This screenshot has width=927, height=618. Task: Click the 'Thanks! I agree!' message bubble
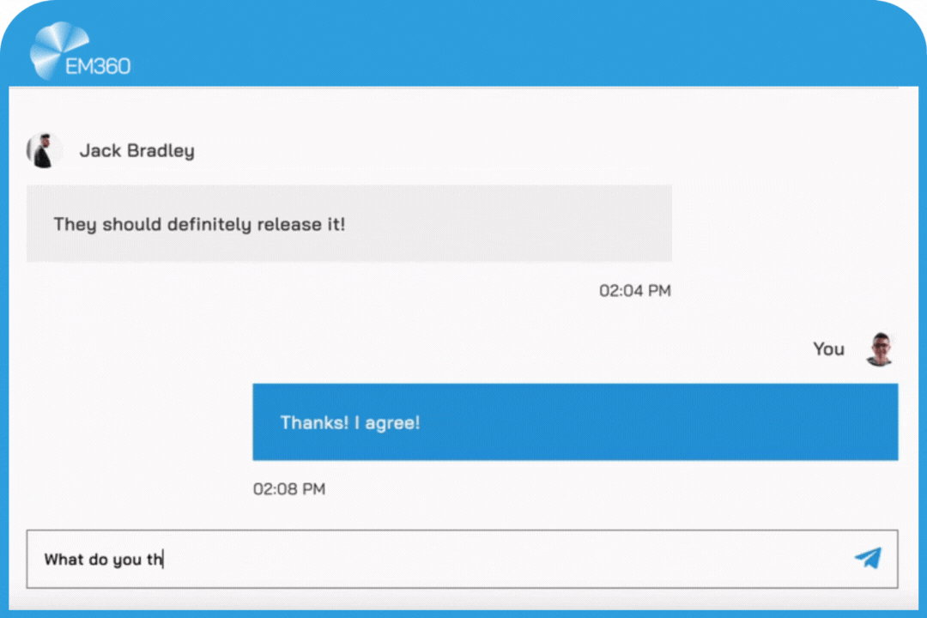pos(575,421)
